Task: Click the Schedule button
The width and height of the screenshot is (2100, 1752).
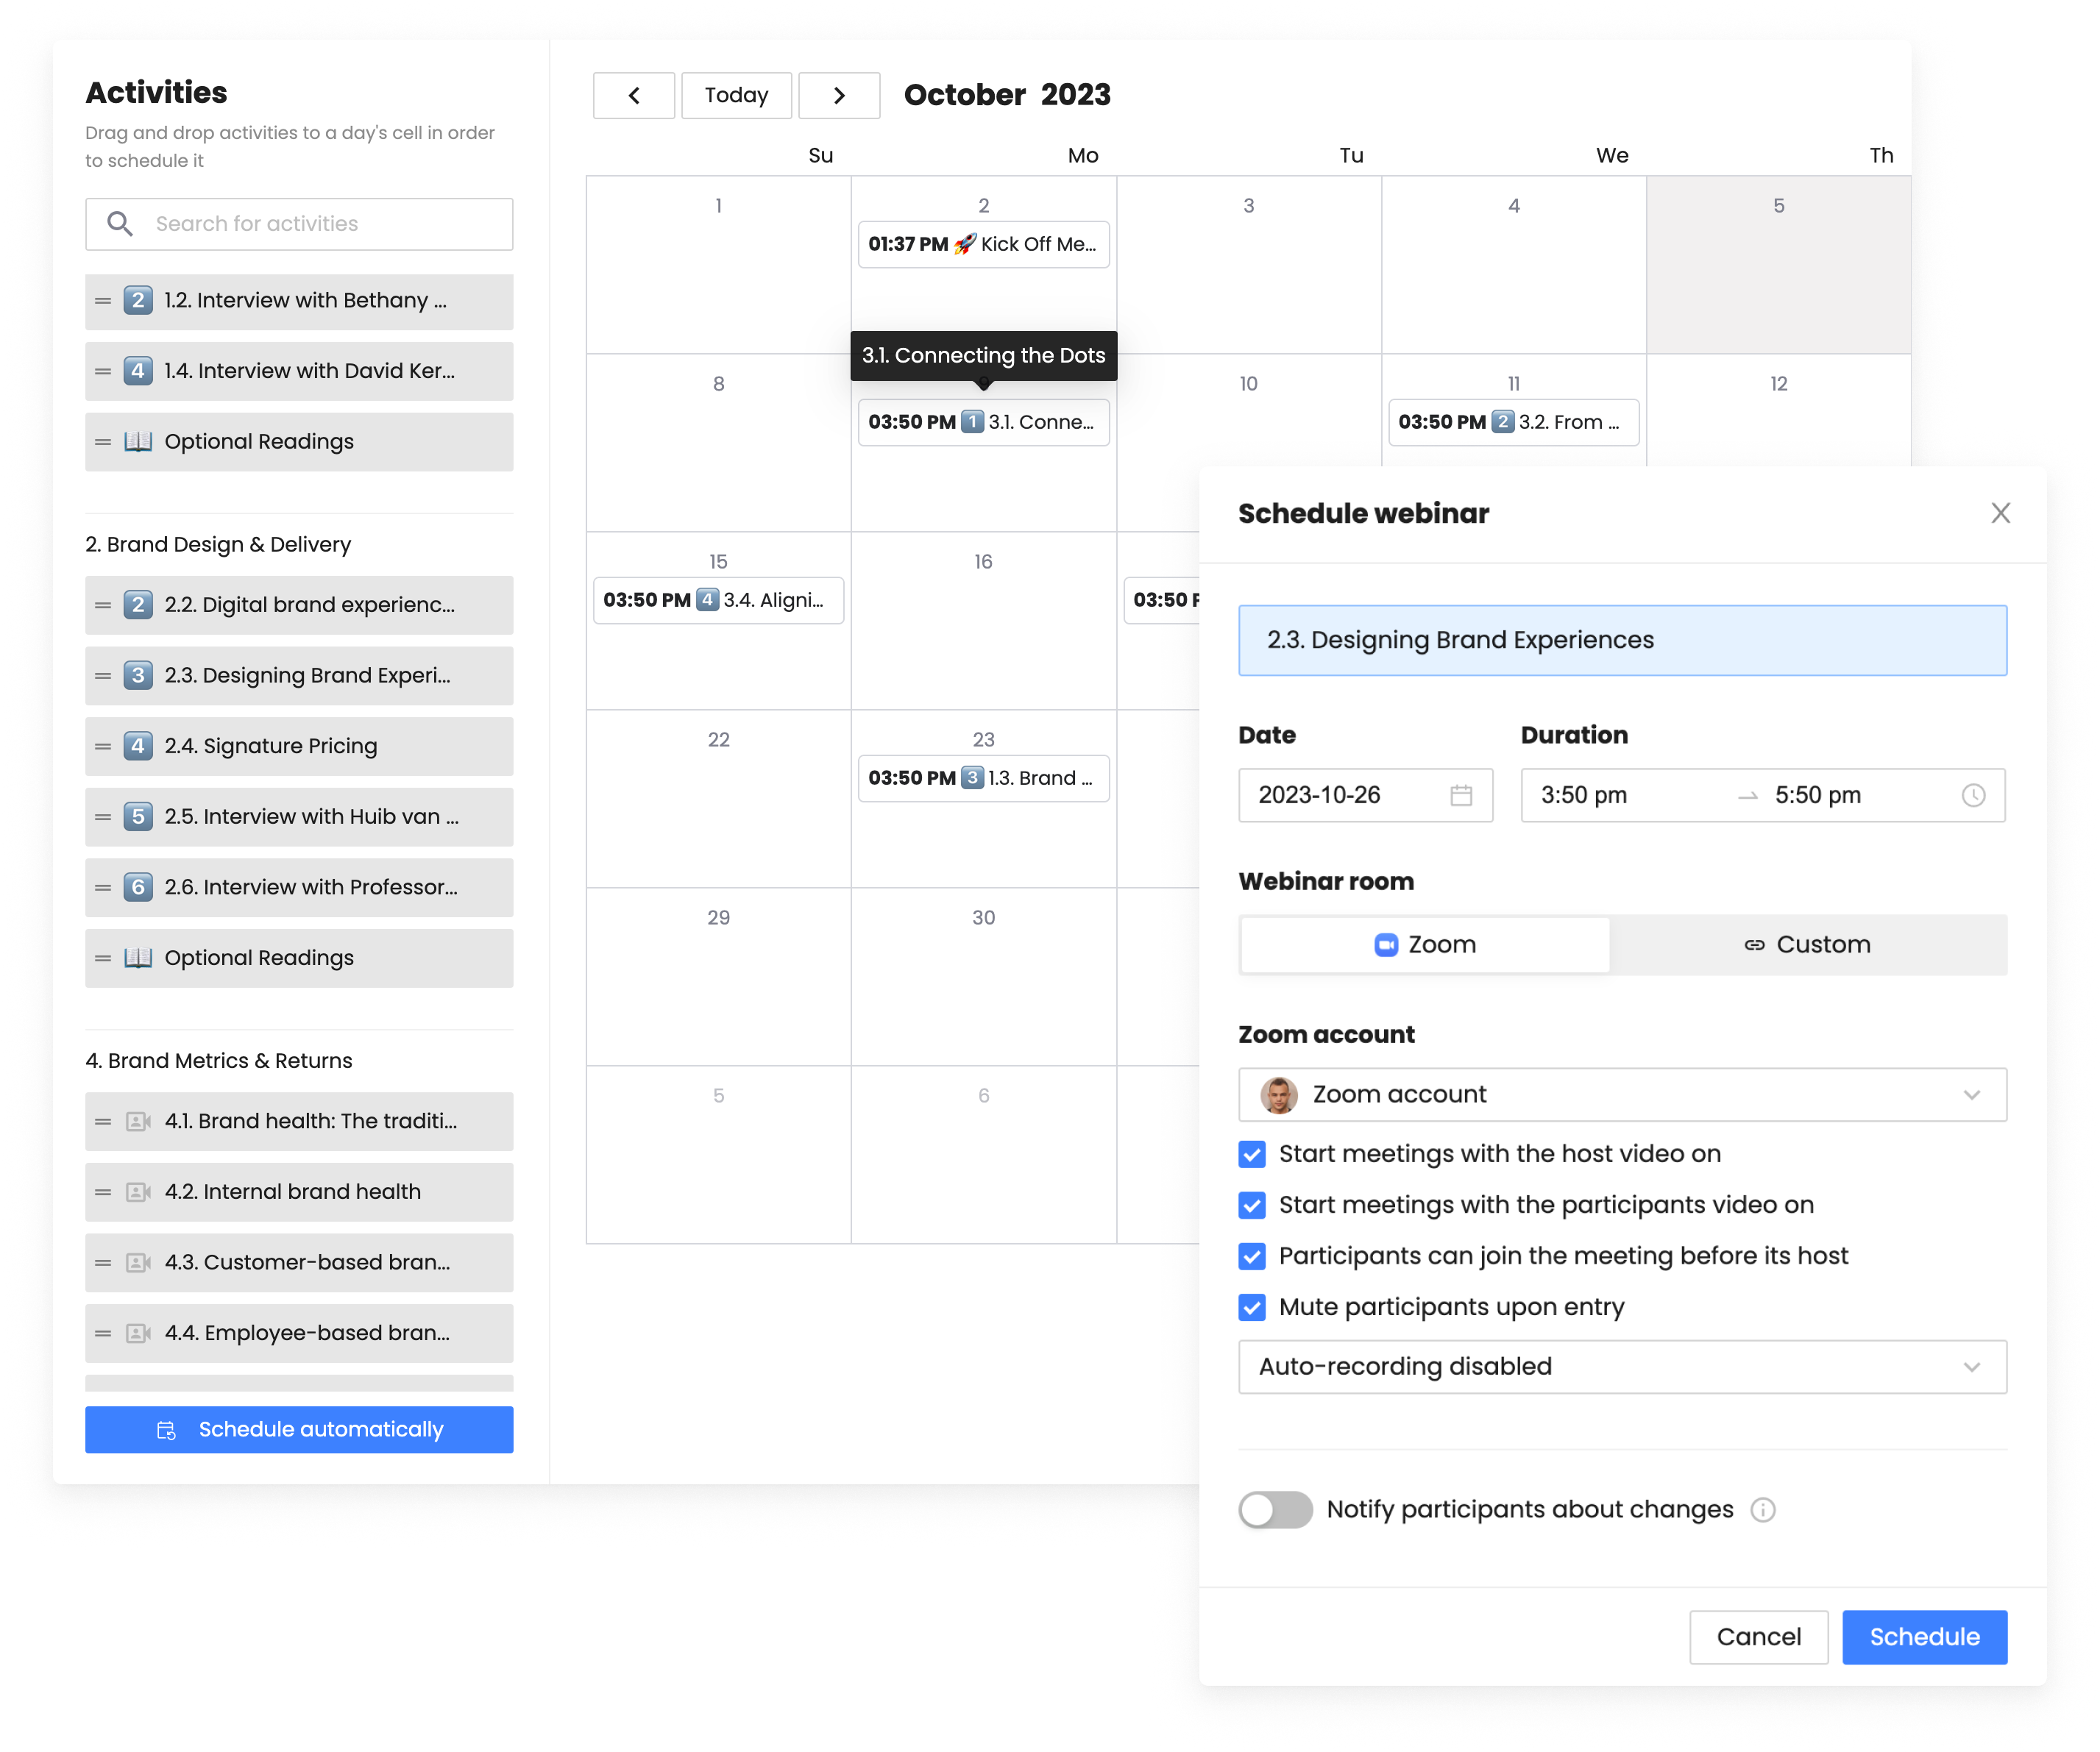Action: [x=1924, y=1637]
